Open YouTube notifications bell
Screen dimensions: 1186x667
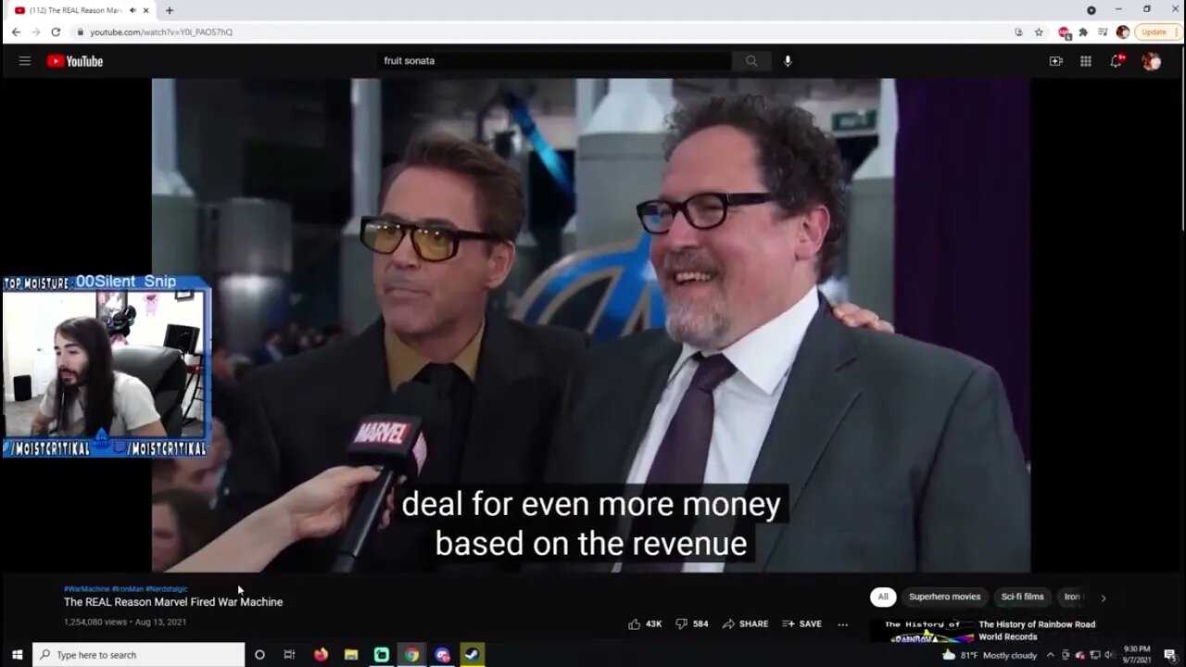point(1117,61)
